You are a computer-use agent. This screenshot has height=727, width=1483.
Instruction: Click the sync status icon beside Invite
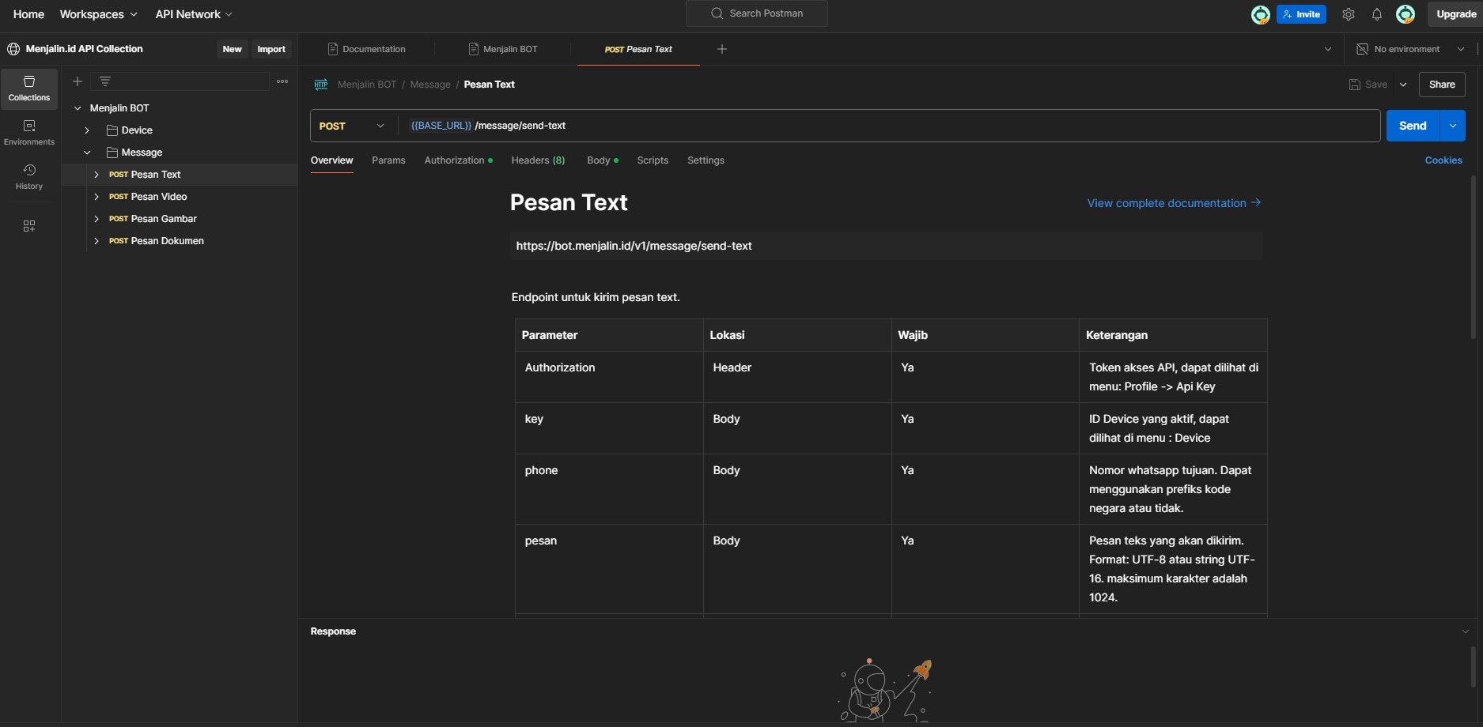(1261, 14)
